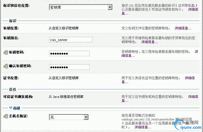Open the 密钥库 dropdown for 标识和信任位置
Viewport: 203px width, 132px height.
110,7
